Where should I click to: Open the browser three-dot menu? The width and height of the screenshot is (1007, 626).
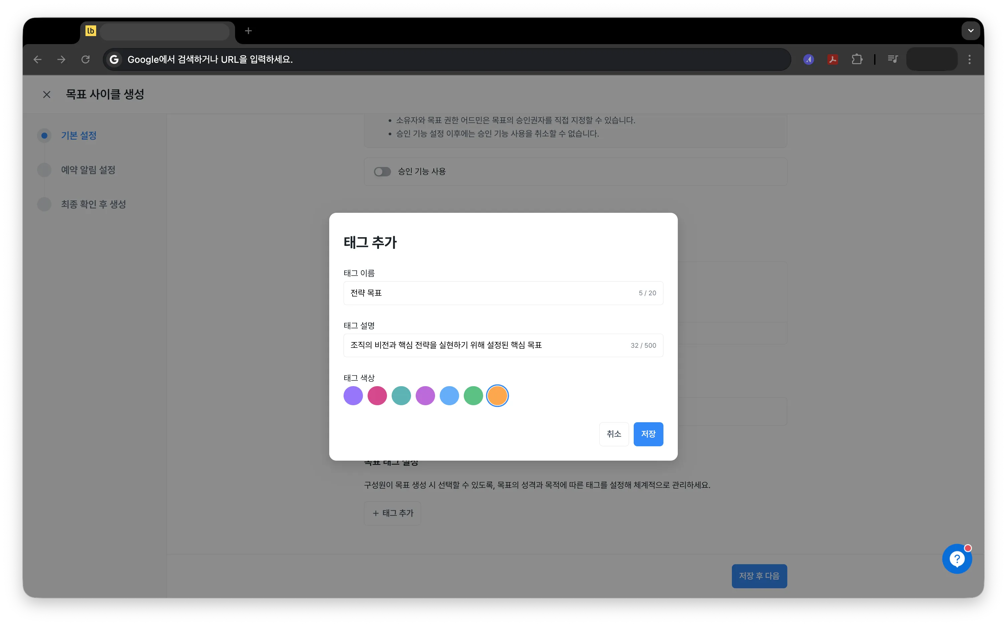pos(969,59)
